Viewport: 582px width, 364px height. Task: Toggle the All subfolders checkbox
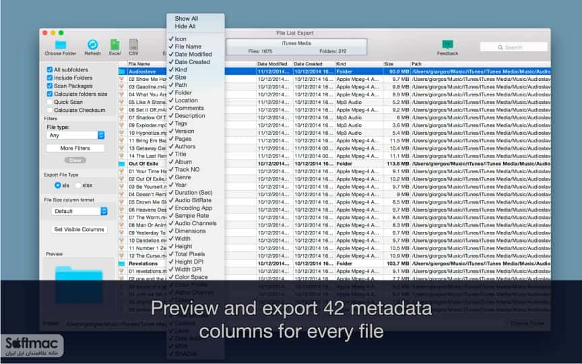coord(49,69)
